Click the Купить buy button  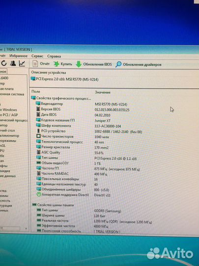63,64
